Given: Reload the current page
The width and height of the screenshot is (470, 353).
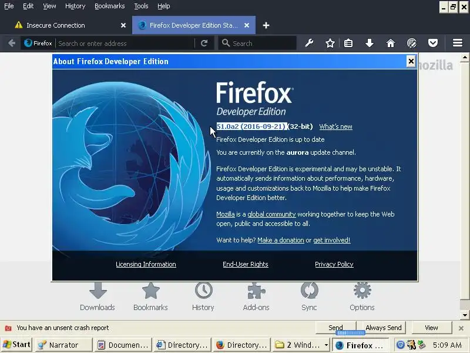Looking at the screenshot, I should point(204,43).
